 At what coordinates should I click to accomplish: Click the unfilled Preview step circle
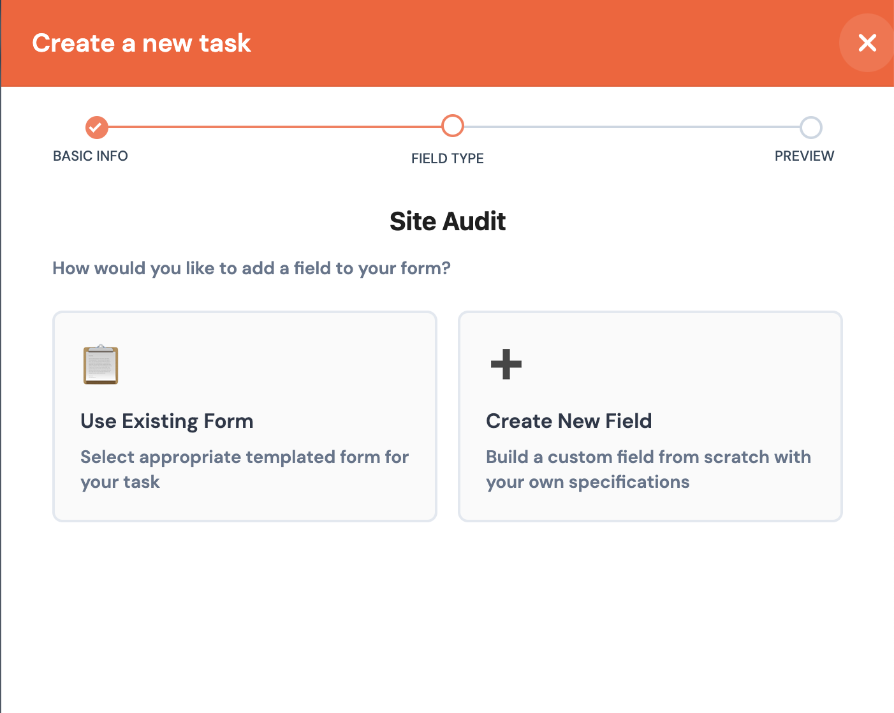point(811,128)
